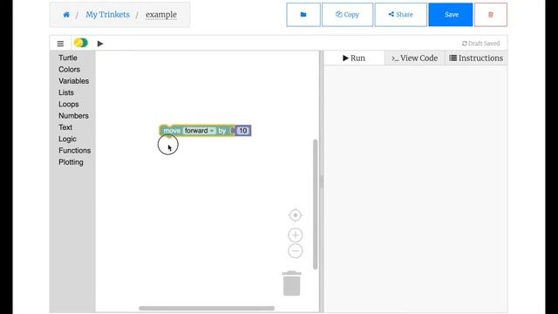Open the Plotting block category
Viewport: 558px width, 314px height.
(71, 162)
